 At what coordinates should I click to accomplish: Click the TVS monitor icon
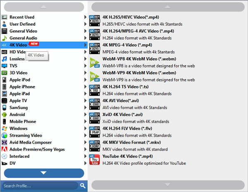4,66
